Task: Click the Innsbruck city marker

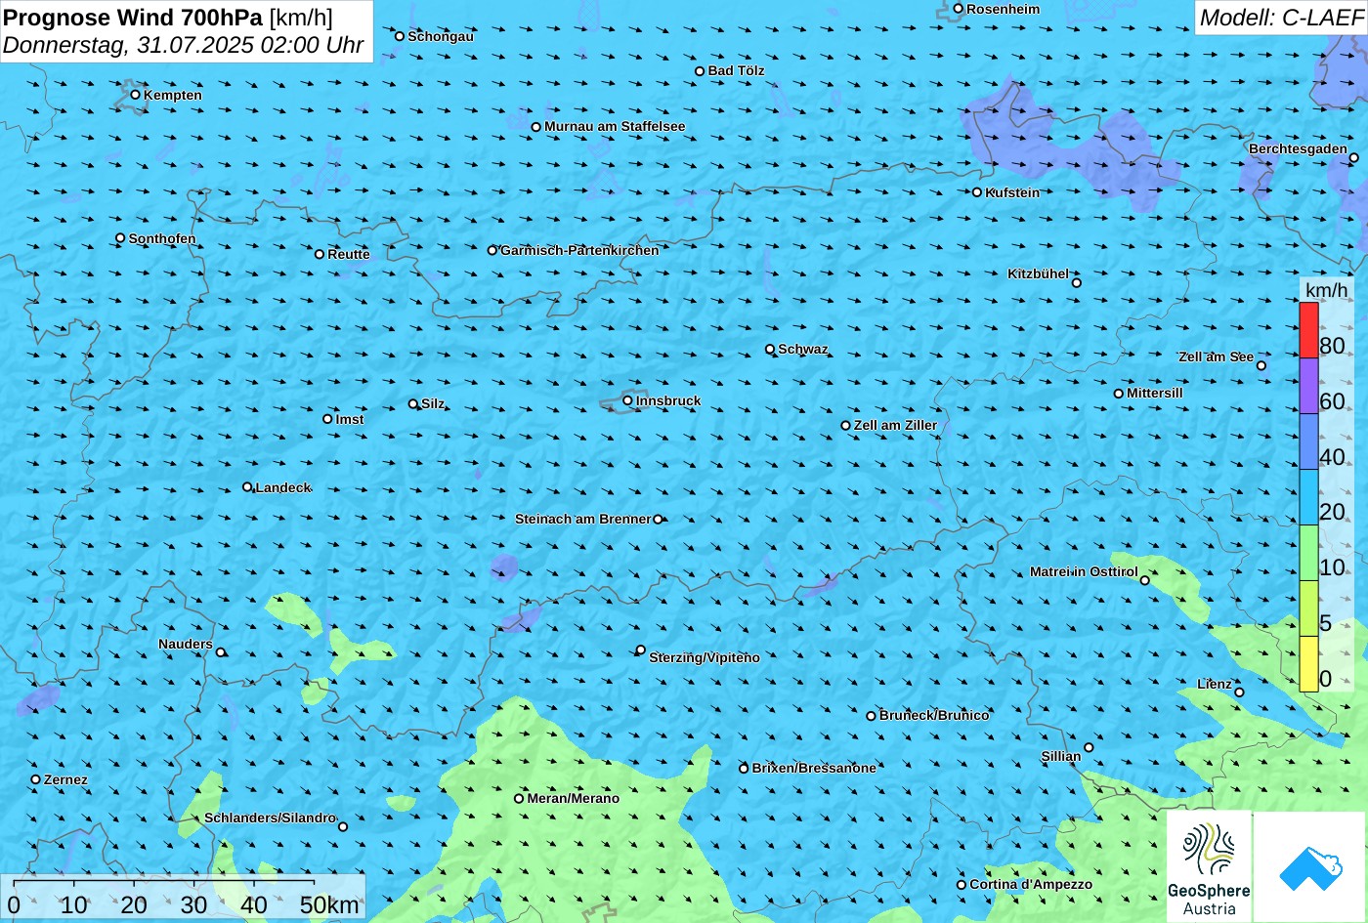Action: (x=627, y=400)
